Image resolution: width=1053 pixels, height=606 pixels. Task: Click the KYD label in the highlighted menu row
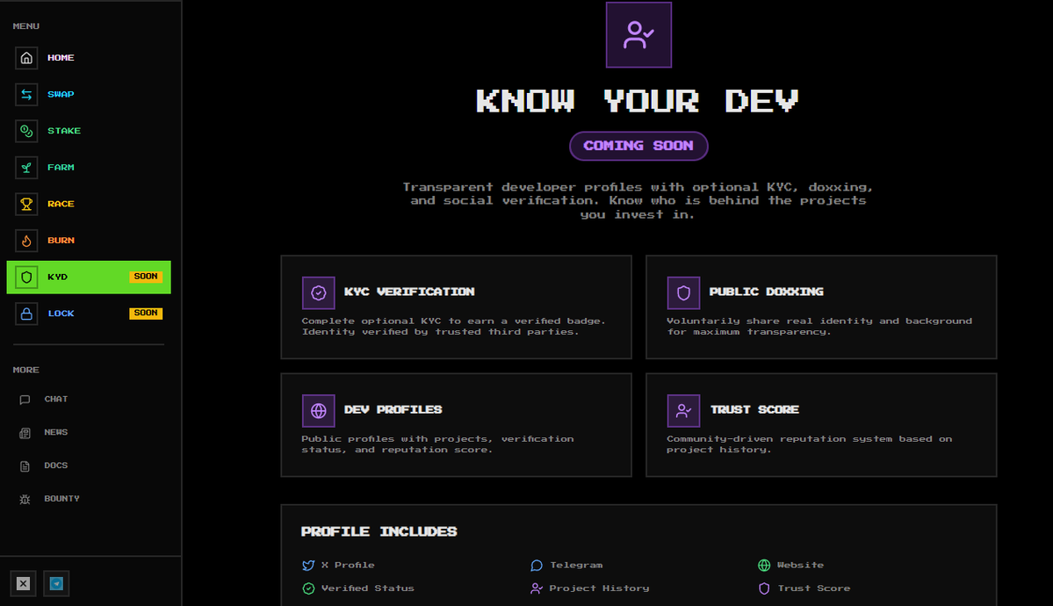(58, 277)
